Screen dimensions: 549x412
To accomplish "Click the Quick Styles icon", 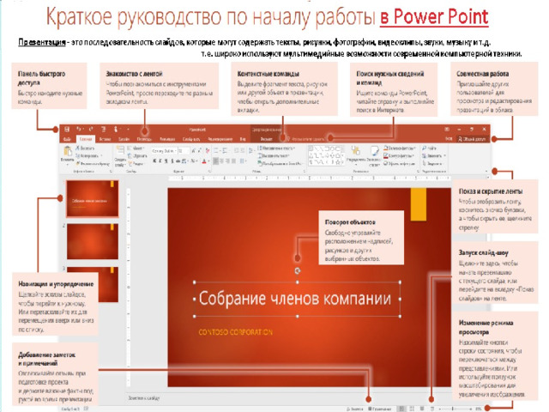I will (x=375, y=151).
